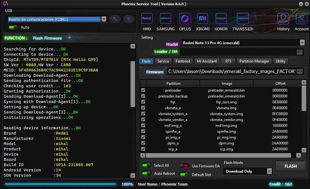
Task: Select the XIAOMI brand icon
Action: (203, 19)
